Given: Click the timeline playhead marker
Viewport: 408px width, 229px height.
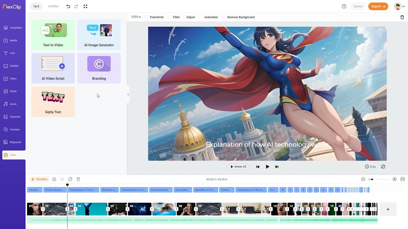Looking at the screenshot, I should pos(67,185).
